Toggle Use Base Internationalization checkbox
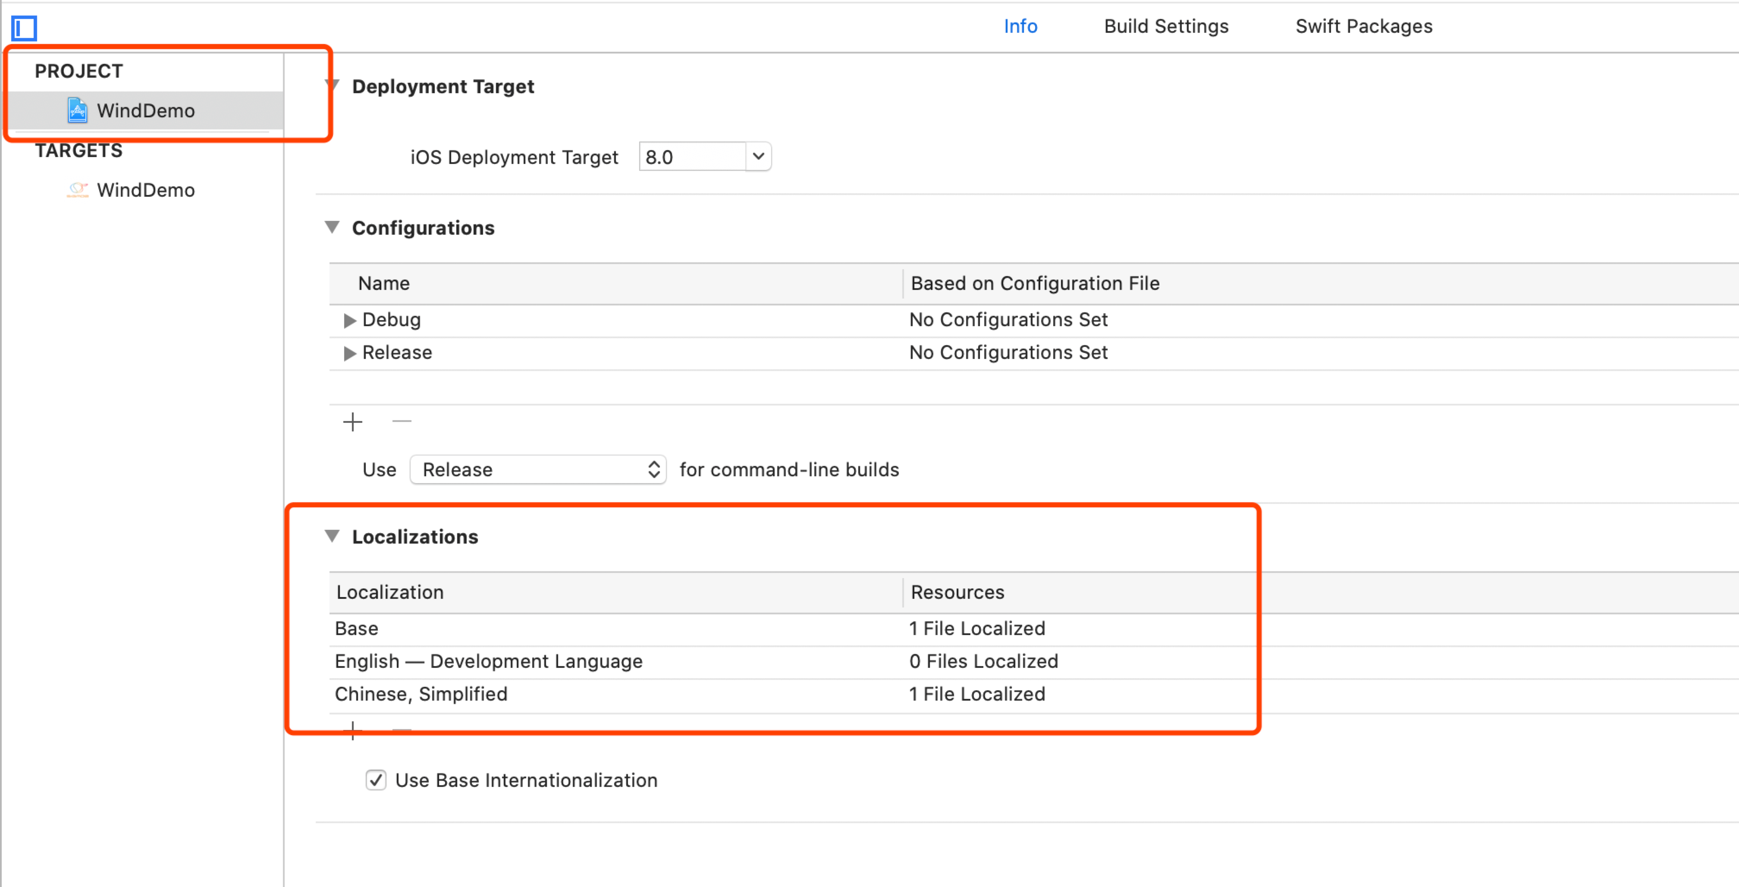The width and height of the screenshot is (1739, 887). (x=376, y=780)
